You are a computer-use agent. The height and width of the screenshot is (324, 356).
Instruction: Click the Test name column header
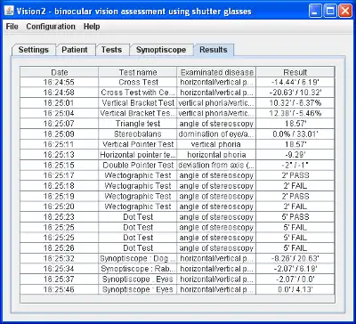pos(138,72)
